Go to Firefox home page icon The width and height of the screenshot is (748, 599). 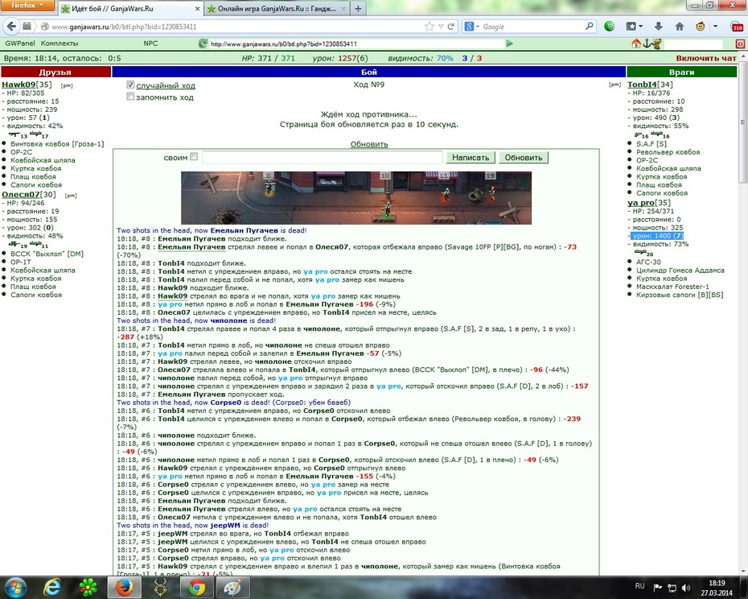(680, 27)
